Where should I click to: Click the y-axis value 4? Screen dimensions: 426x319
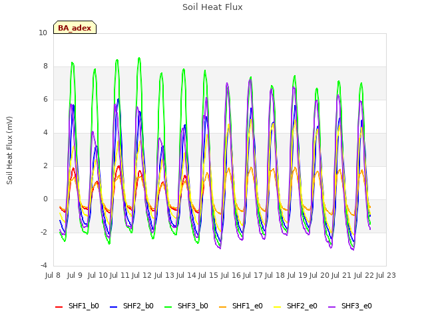(x=45, y=133)
